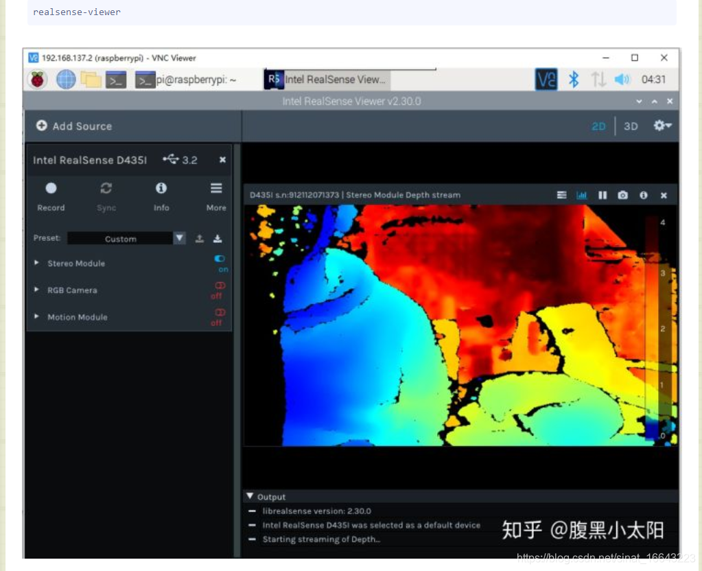Switch to the 2D view

(598, 126)
